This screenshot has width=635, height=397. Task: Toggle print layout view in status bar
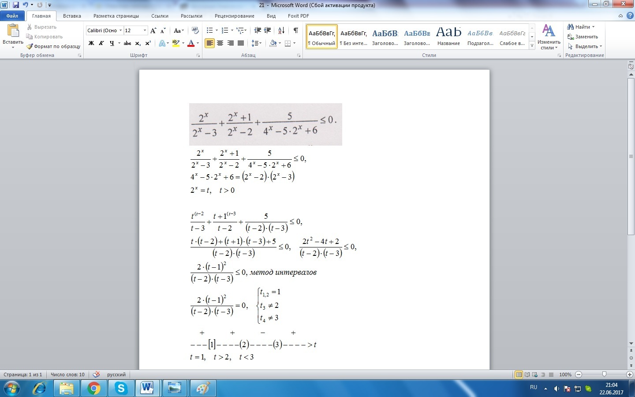(519, 375)
